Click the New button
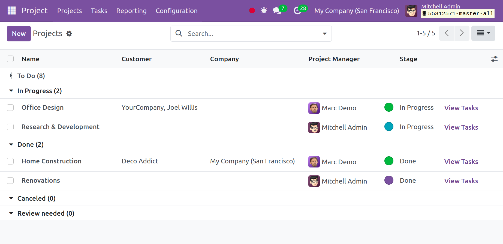503x244 pixels. [x=19, y=33]
